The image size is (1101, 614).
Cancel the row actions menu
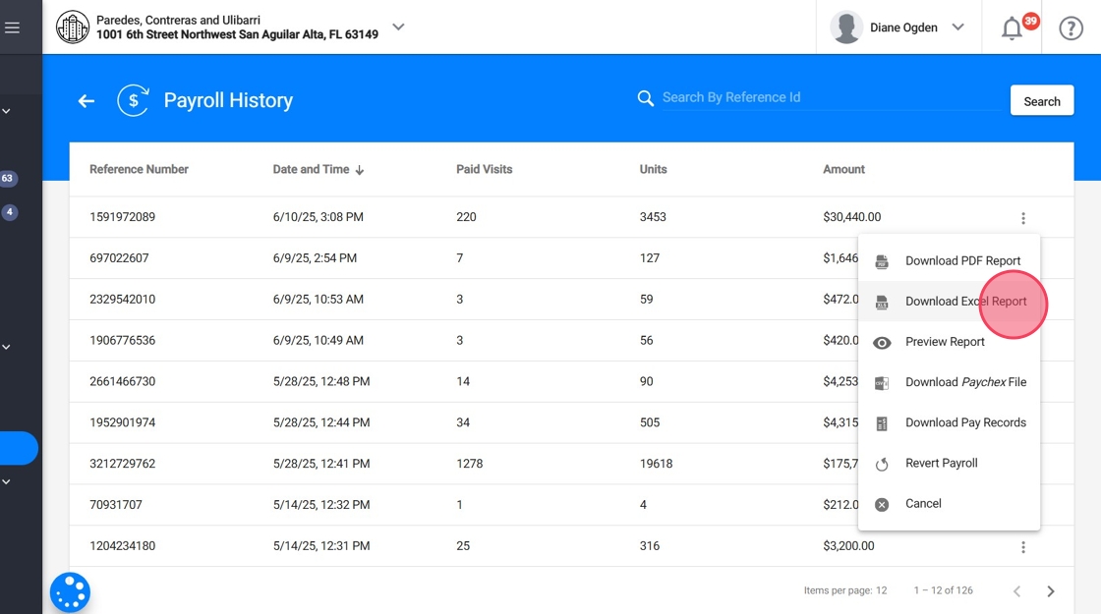(923, 503)
